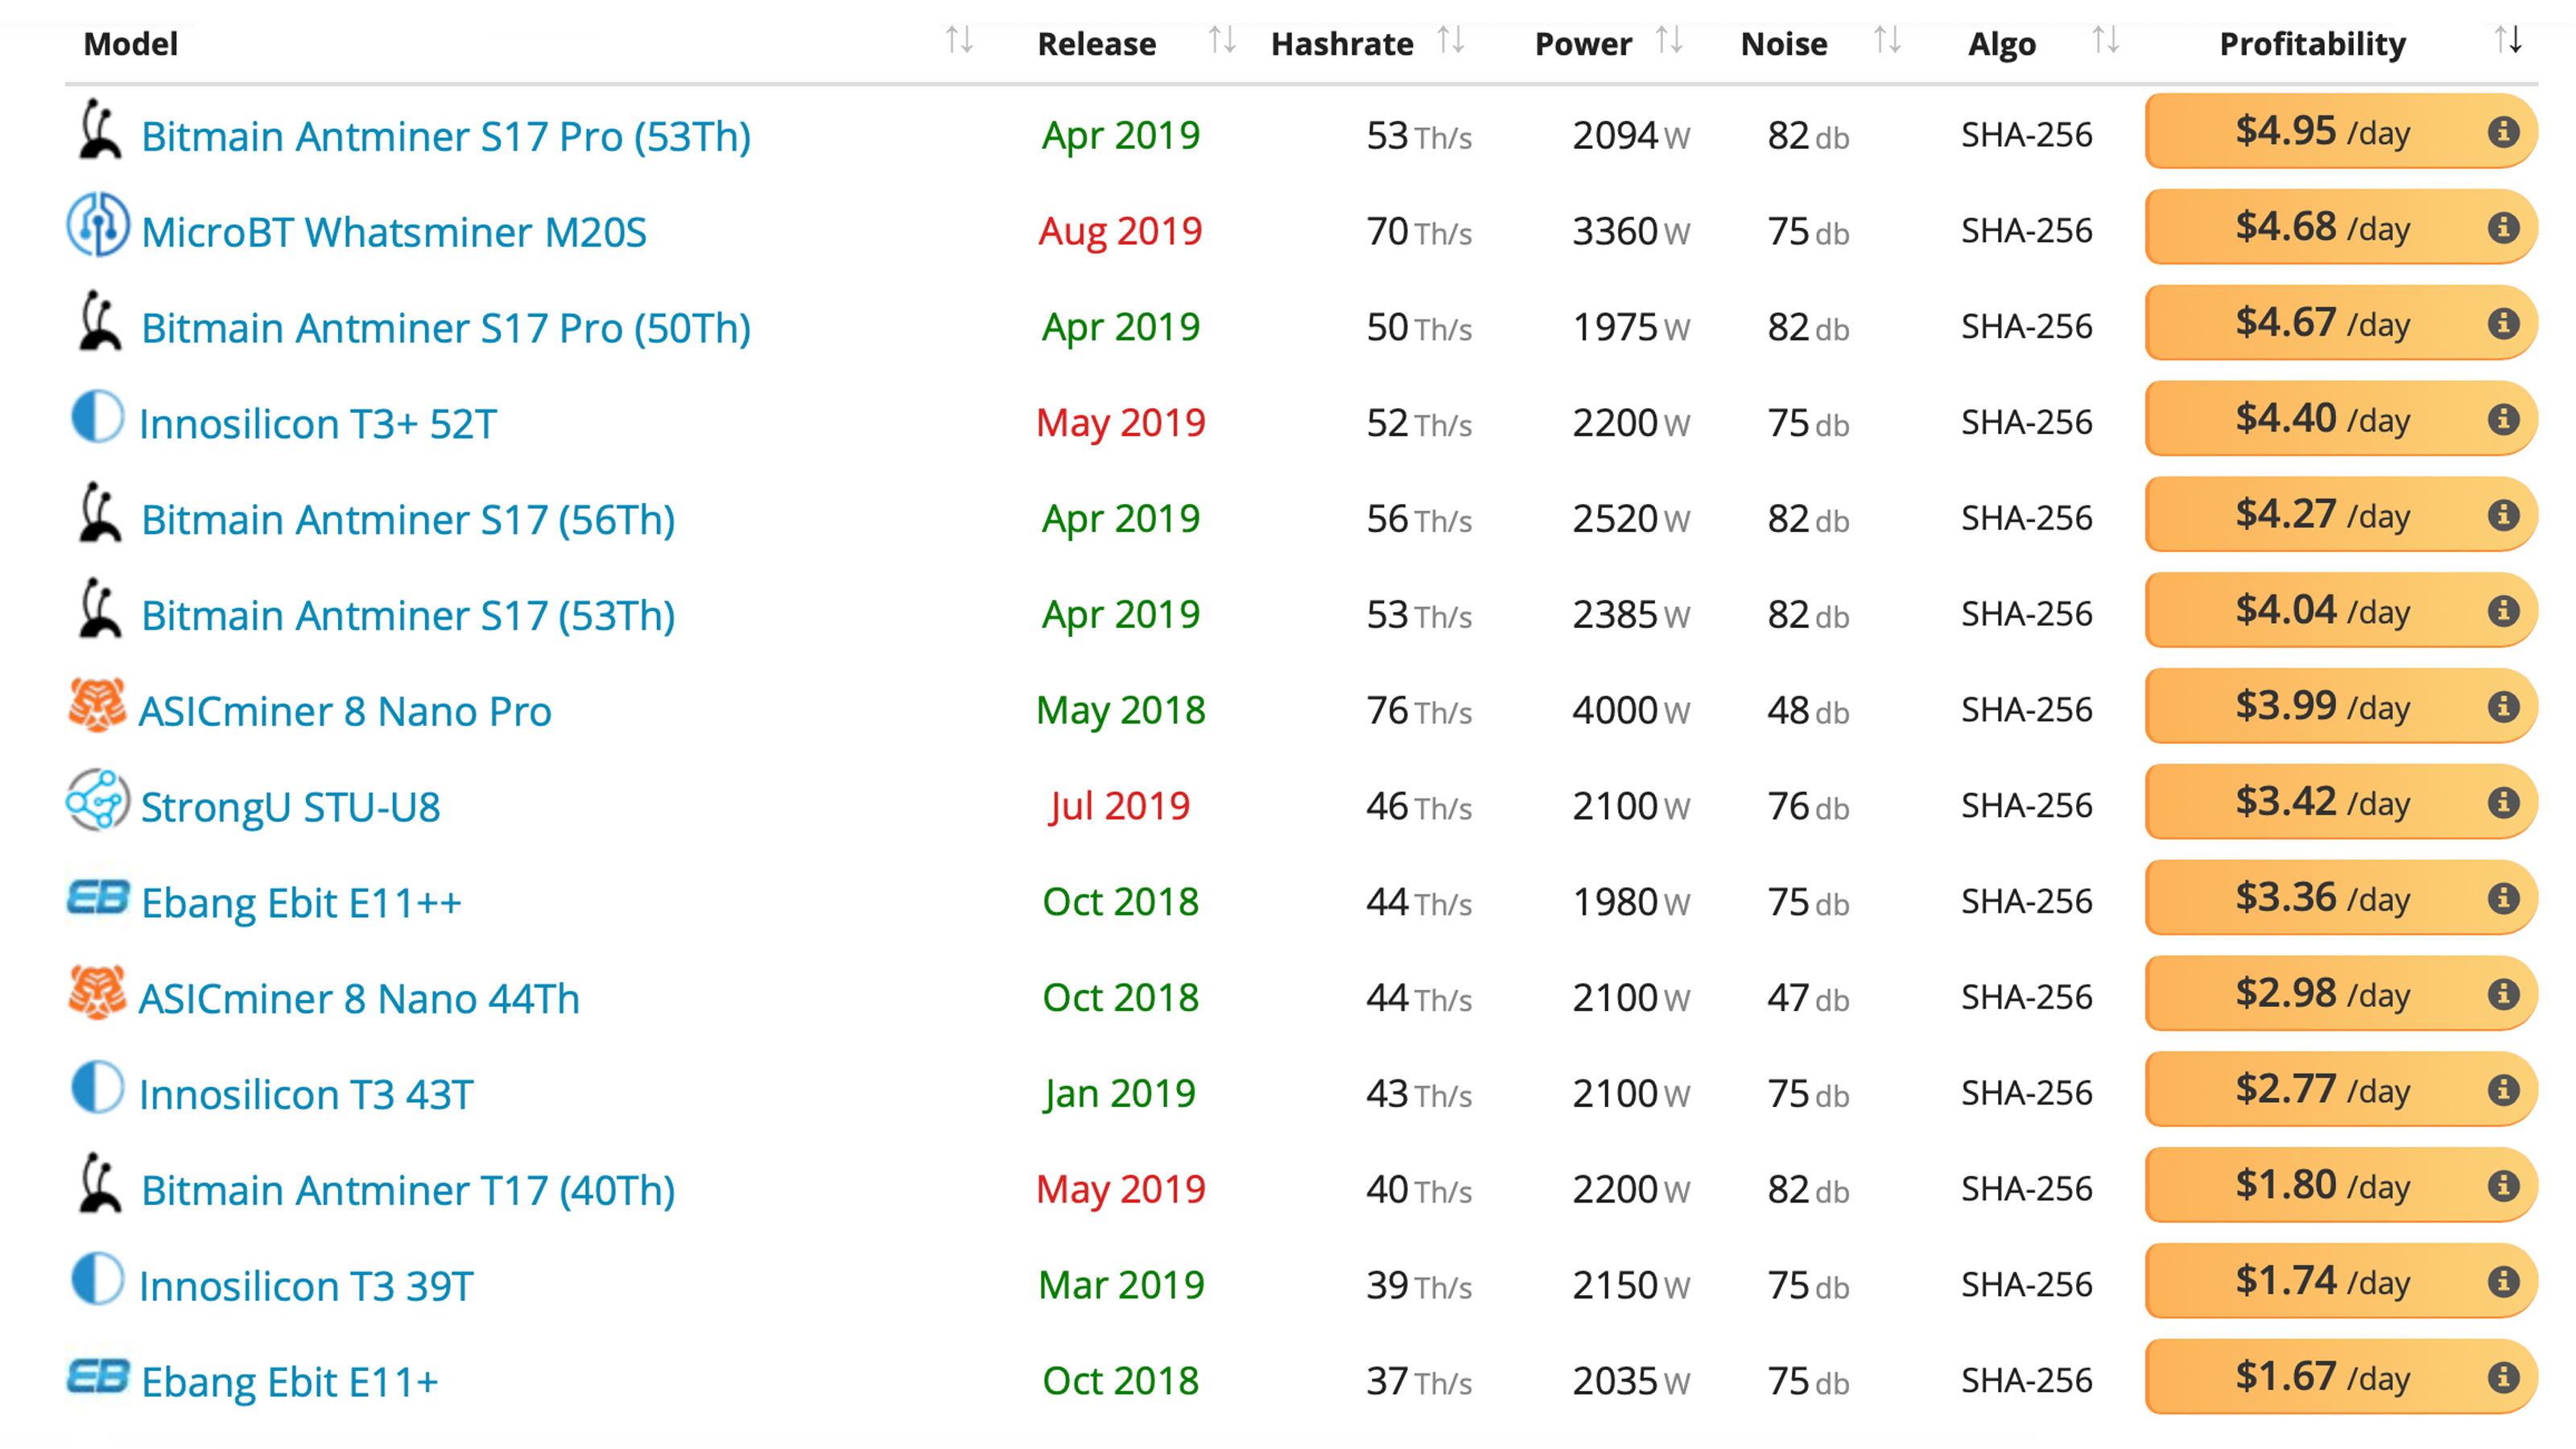Sort table by Noise column arrows
The width and height of the screenshot is (2576, 1449).
coord(1887,40)
